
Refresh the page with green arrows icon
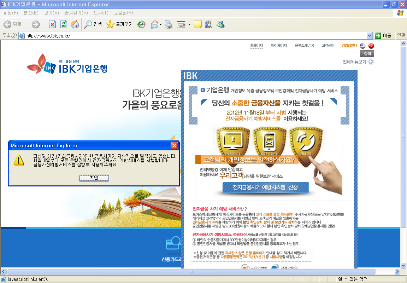click(x=64, y=24)
